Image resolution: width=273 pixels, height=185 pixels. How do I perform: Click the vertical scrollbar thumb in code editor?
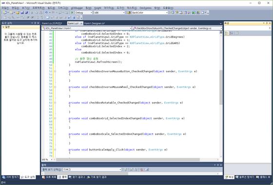tap(221, 87)
